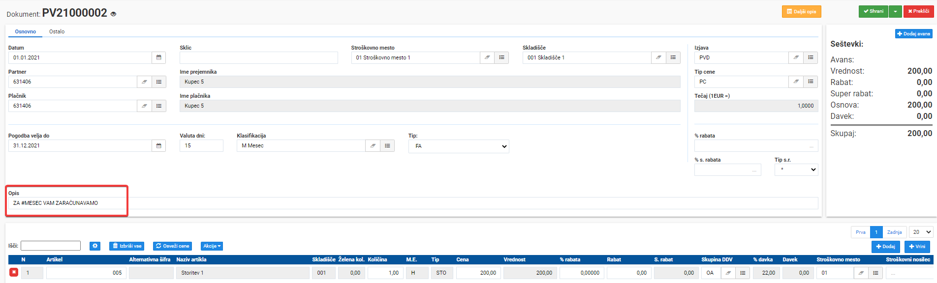Click the Dodaj row button
The height and width of the screenshot is (283, 937).
point(885,247)
